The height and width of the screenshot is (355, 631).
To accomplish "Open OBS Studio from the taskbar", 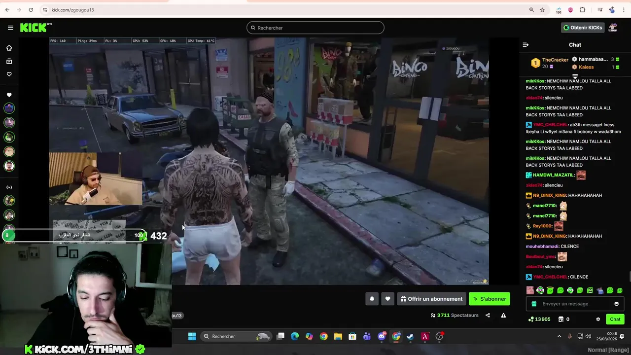I will [439, 336].
